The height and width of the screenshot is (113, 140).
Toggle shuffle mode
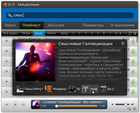(x=134, y=109)
